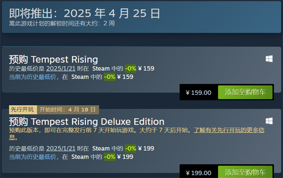Viewport: 283px width, 178px height.
Task: Click the pre-purchase Tempest Rising title
Action: [x=53, y=59]
